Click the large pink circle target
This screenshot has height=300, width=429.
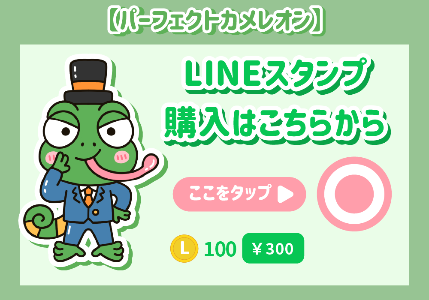(x=354, y=194)
